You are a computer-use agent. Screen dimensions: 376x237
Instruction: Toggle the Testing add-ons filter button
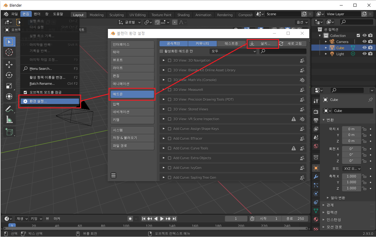(231, 44)
